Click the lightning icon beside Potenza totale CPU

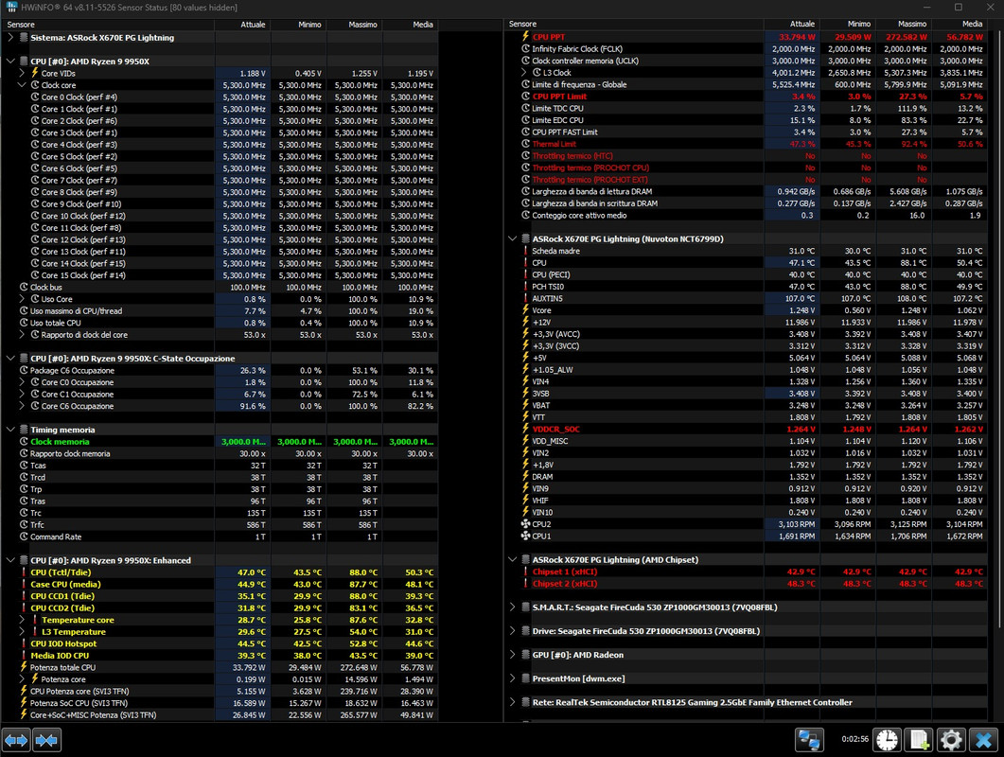point(24,667)
